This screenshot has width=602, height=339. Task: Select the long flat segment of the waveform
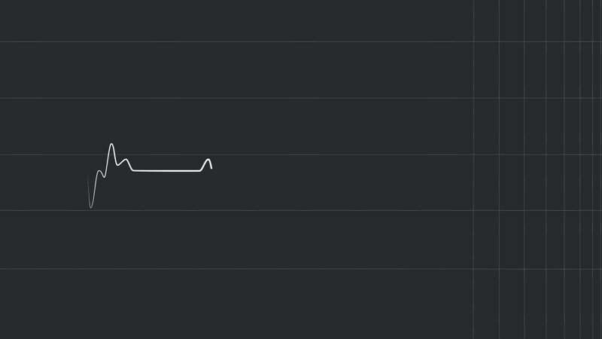point(167,171)
